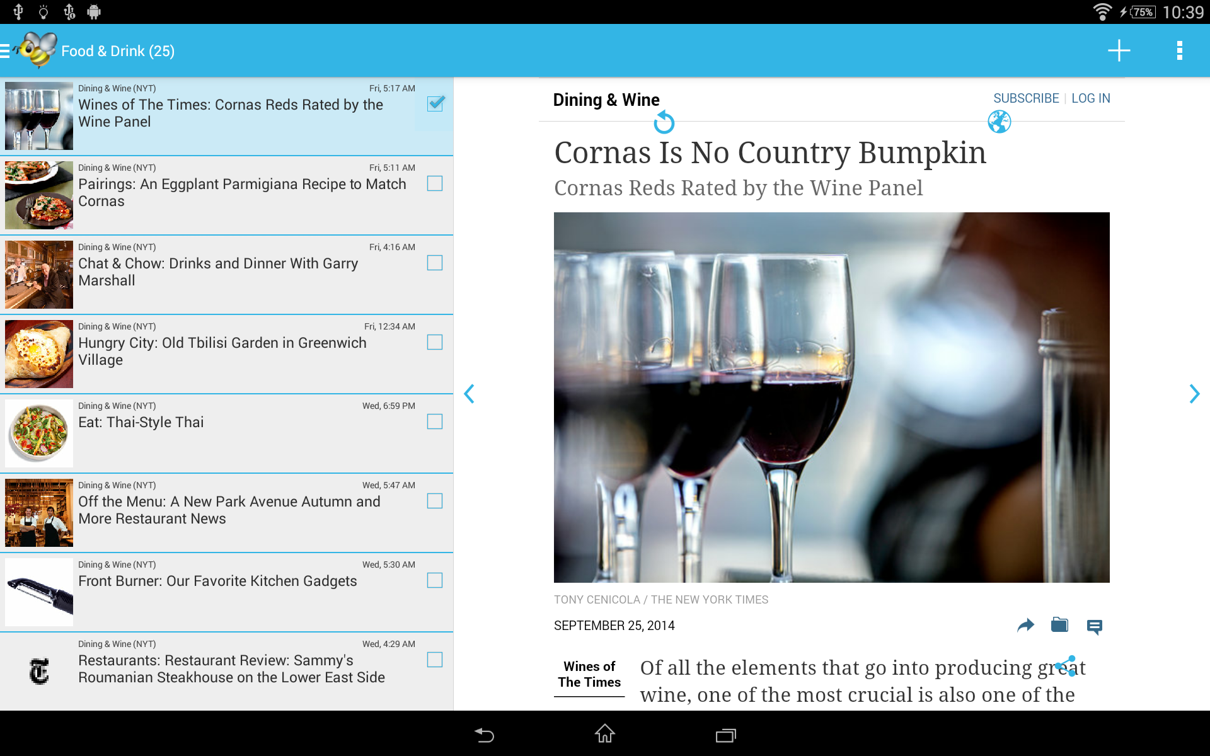
Task: Open Eat: Thai-Style Thai article
Action: point(227,433)
